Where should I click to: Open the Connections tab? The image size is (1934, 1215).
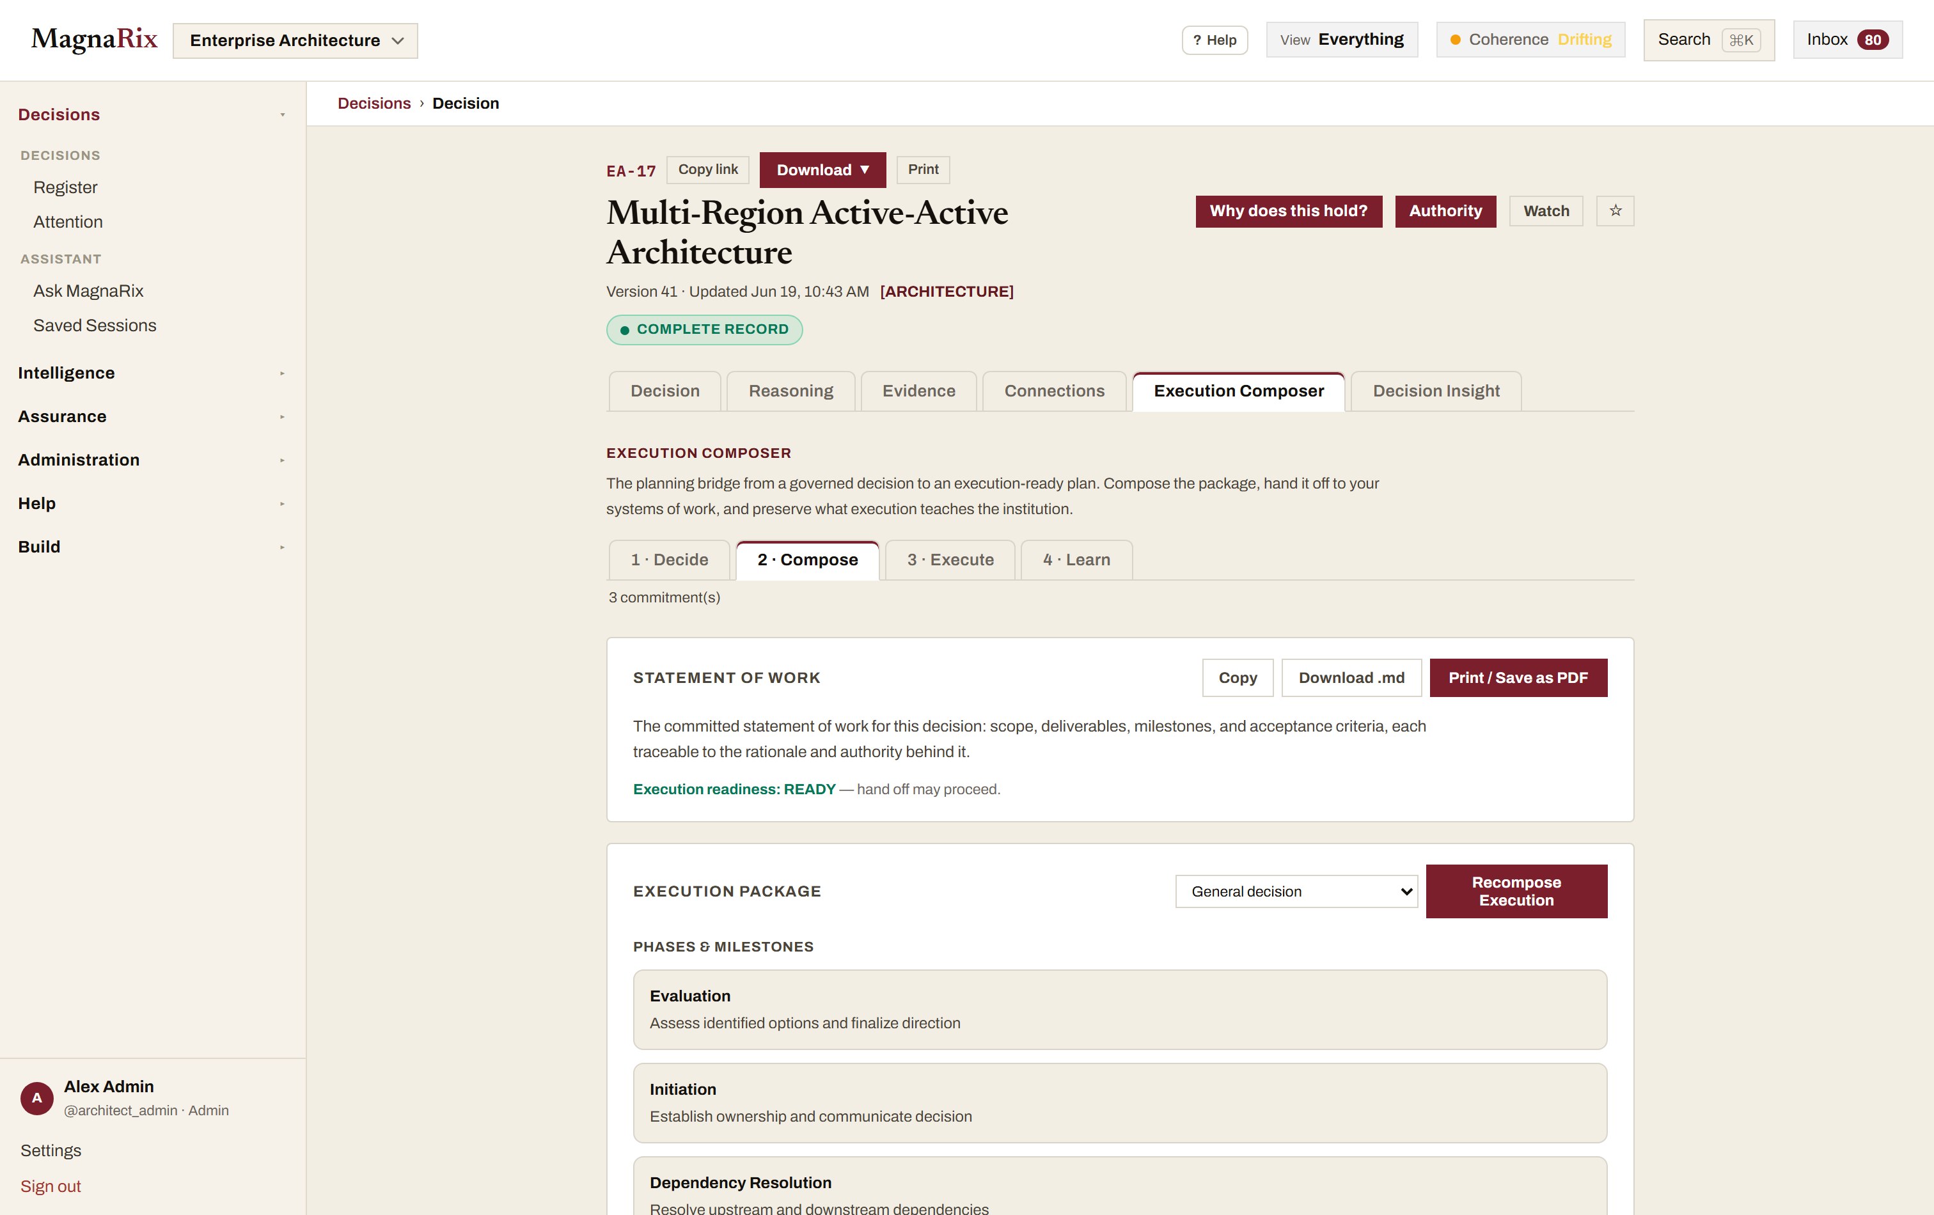(x=1054, y=391)
